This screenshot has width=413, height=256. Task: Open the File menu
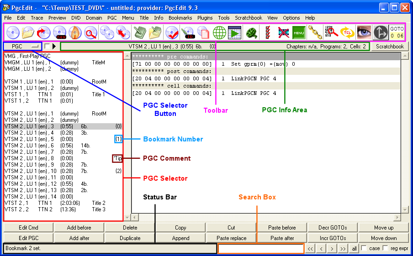pos(8,18)
